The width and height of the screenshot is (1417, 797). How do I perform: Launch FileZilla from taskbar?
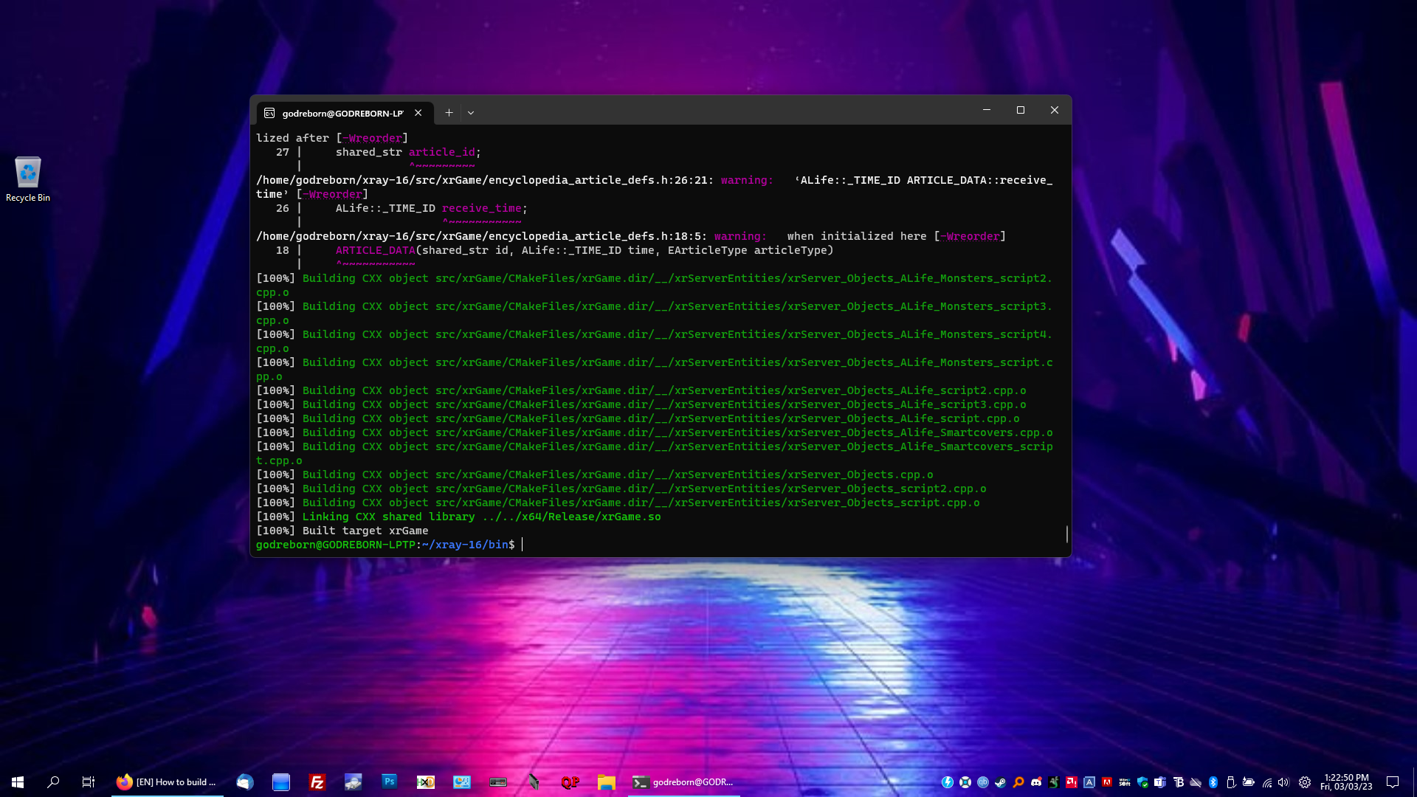[317, 782]
